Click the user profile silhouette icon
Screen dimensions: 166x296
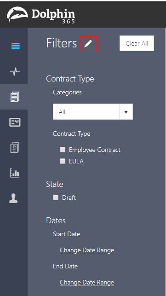(x=13, y=198)
